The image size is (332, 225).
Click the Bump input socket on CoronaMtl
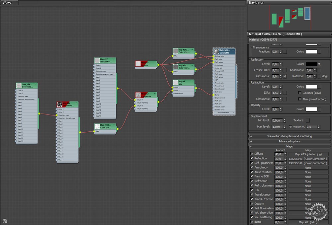coord(213,95)
